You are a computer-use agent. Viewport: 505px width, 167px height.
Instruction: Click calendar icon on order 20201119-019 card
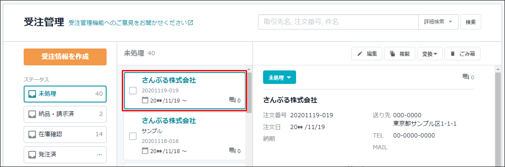coord(145,100)
